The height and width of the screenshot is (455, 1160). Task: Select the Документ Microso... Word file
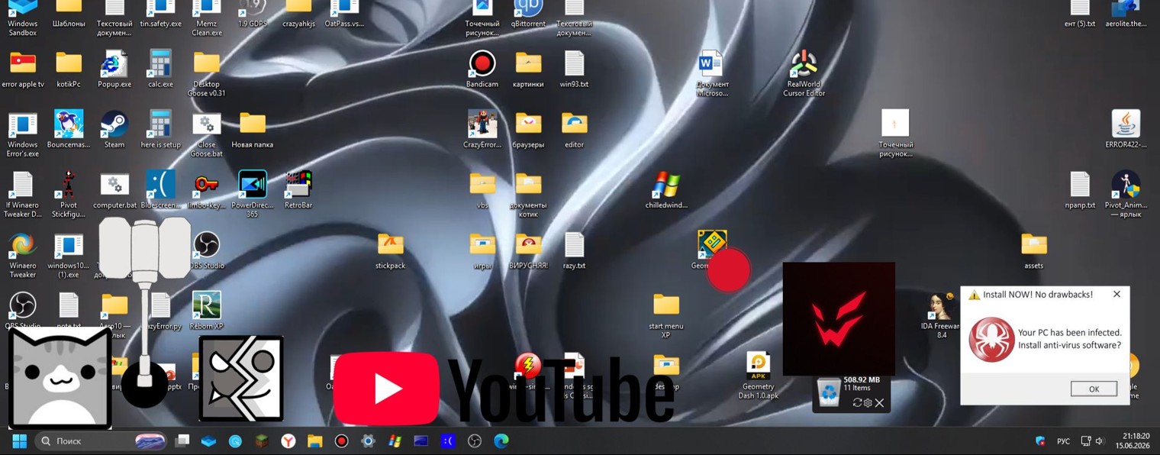click(712, 73)
